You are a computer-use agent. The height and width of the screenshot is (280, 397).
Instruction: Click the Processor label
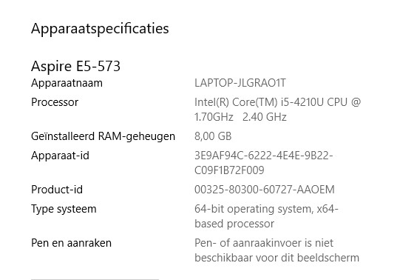coord(55,102)
